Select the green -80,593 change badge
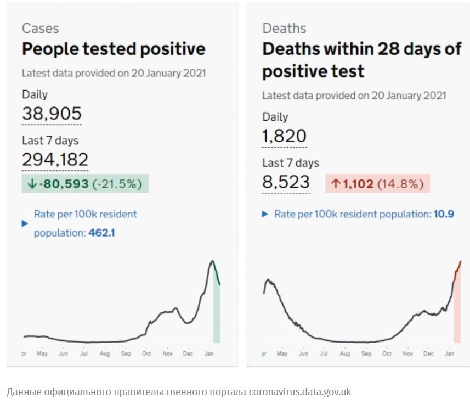Image resolution: width=470 pixels, height=404 pixels. (85, 184)
